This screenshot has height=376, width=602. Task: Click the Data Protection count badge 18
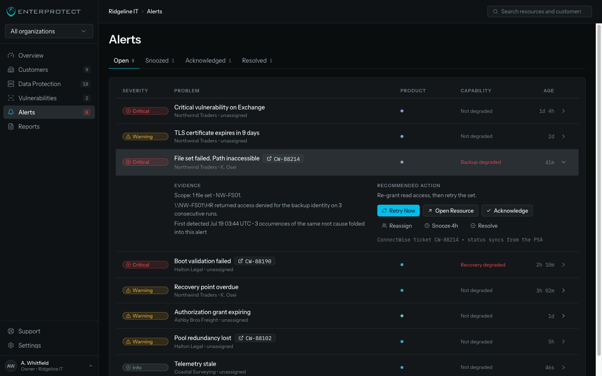85,84
